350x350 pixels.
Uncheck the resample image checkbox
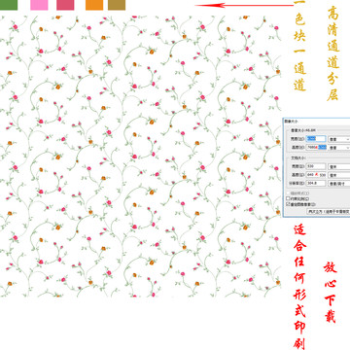coord(288,204)
